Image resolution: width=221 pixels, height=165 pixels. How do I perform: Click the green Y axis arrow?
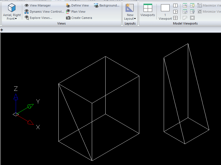pos(30,106)
